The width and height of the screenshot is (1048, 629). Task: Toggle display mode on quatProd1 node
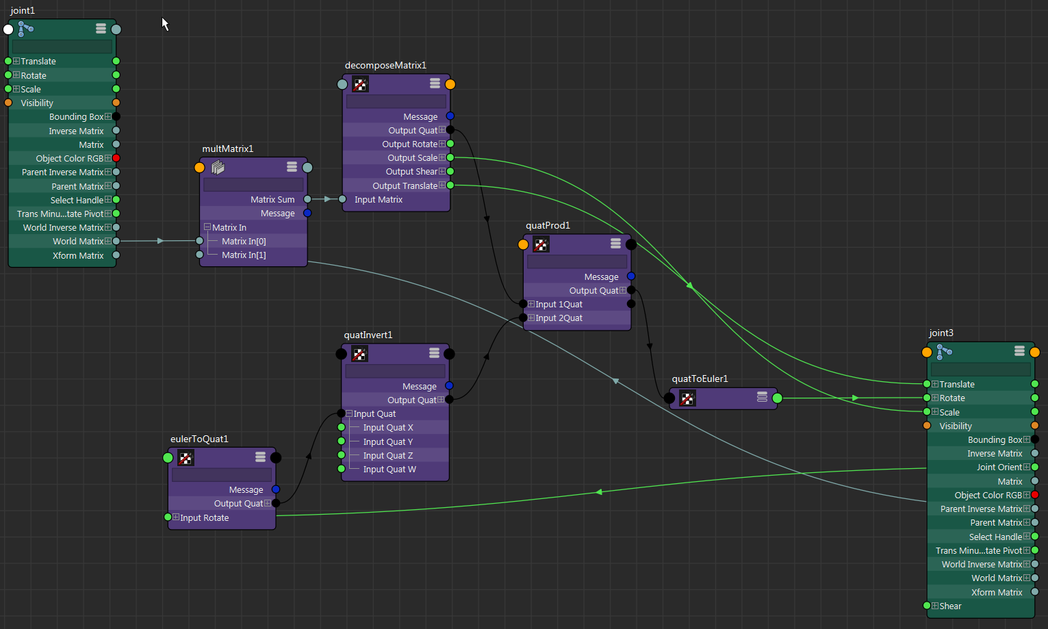click(x=615, y=244)
